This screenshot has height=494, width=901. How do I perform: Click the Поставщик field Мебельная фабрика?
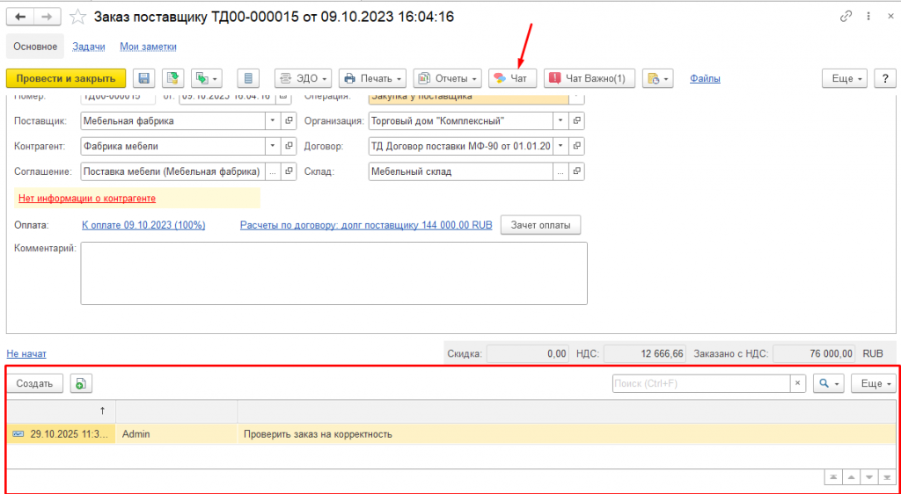click(173, 121)
